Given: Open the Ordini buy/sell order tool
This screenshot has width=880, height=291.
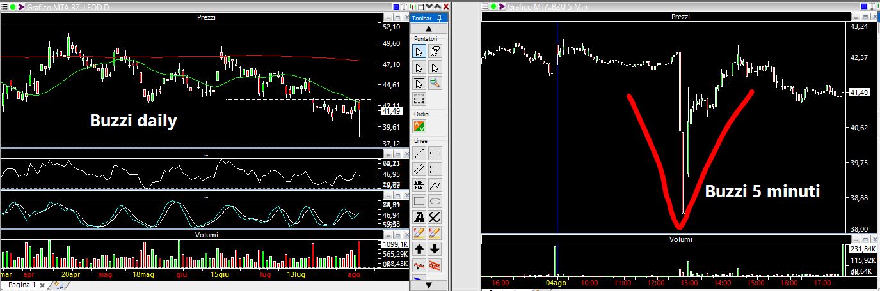Looking at the screenshot, I should pyautogui.click(x=419, y=126).
